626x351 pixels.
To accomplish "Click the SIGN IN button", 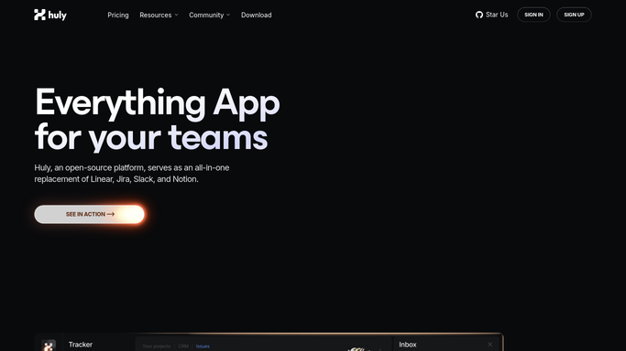I will click(533, 15).
